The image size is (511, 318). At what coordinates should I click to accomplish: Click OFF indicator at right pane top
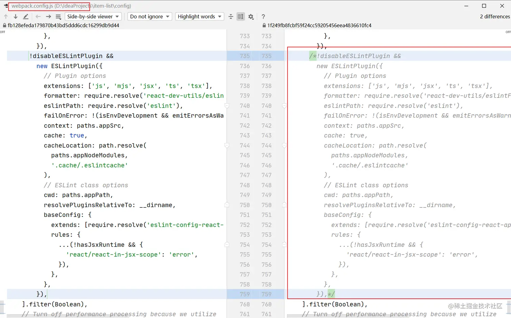point(508,32)
